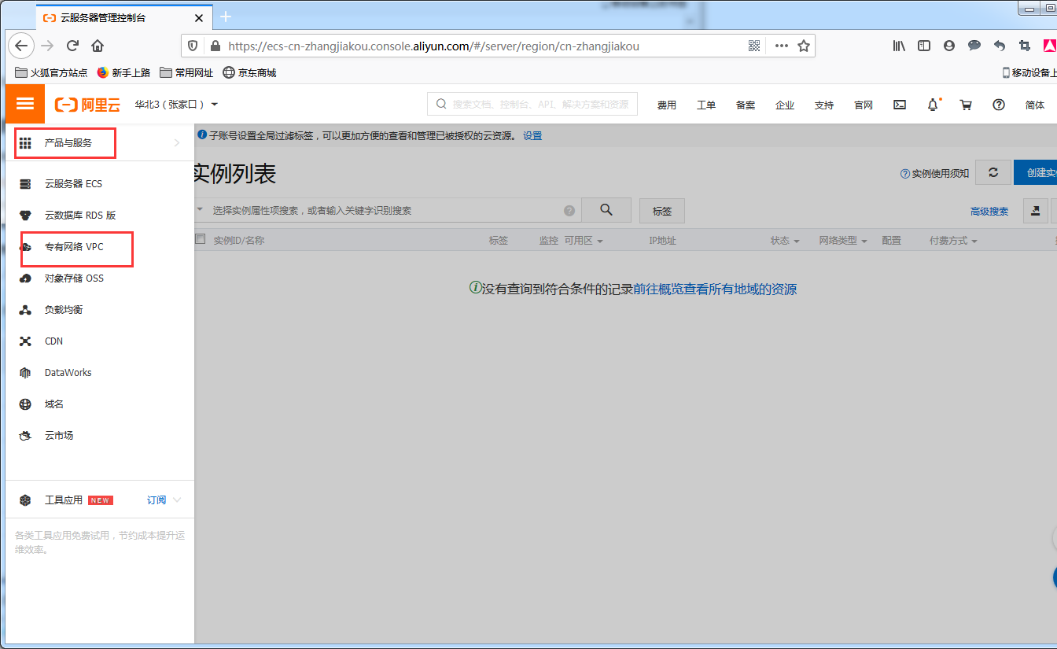Viewport: 1057px width, 649px height.
Task: Open 对象存储 OSS in sidebar
Action: coord(74,278)
